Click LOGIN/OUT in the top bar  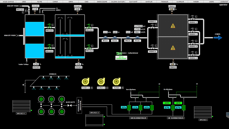pyautogui.click(x=224, y=2)
